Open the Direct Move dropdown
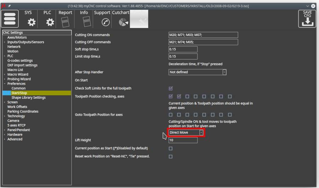This screenshot has width=319, height=188. tap(186, 132)
